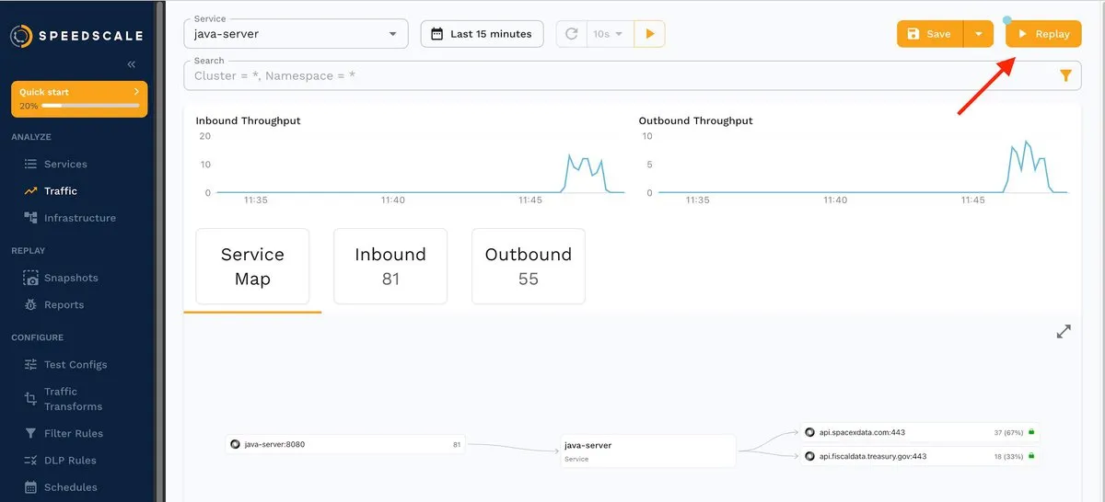Viewport: 1105px width, 502px height.
Task: Click the filter funnel icon in search bar
Action: [x=1065, y=76]
